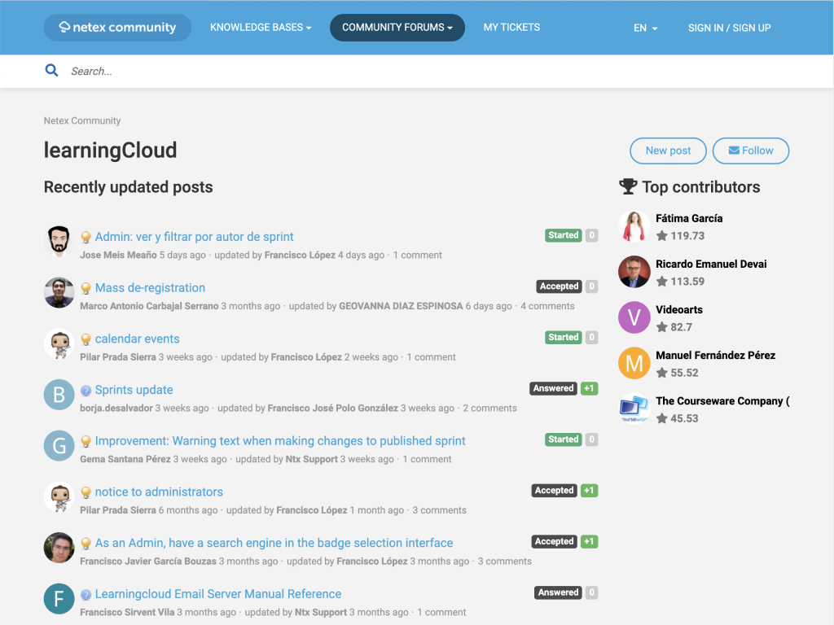Open notice to administrators post
The image size is (834, 625).
(159, 492)
